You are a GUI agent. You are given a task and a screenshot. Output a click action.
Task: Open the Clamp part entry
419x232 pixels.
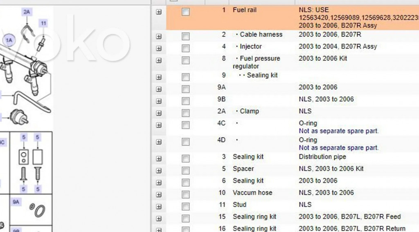pyautogui.click(x=249, y=111)
